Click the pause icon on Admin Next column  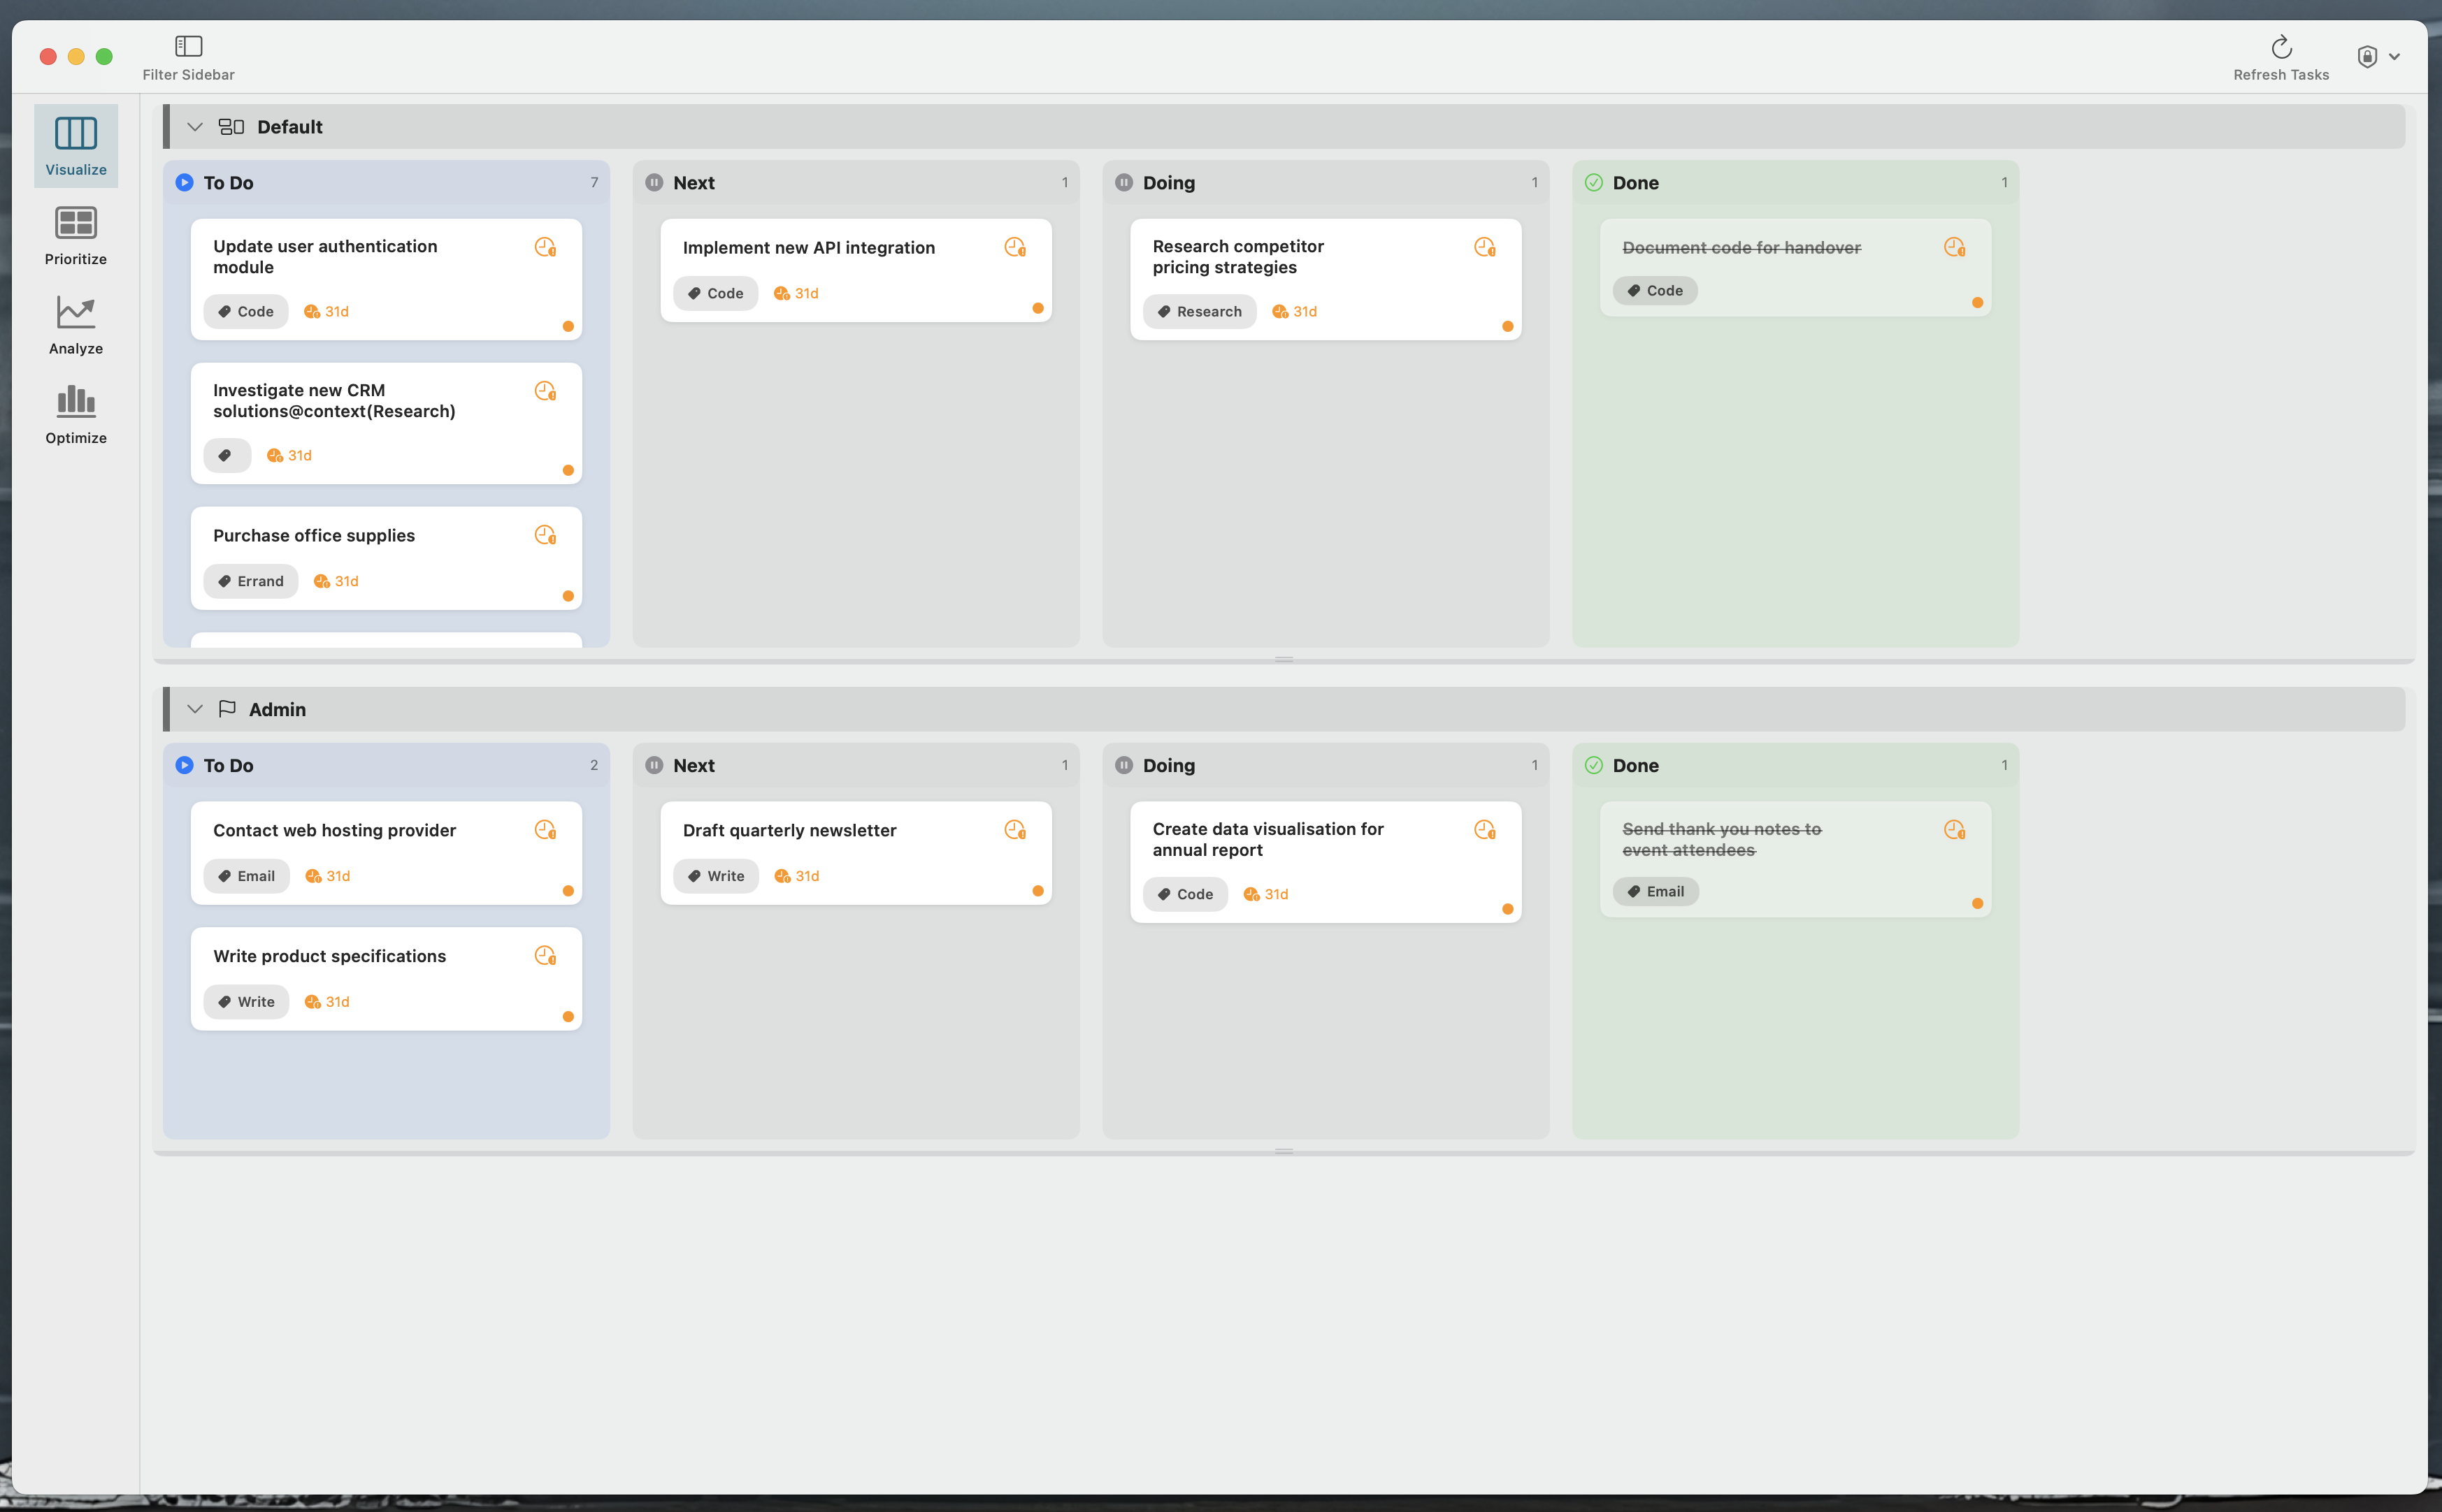pos(654,765)
